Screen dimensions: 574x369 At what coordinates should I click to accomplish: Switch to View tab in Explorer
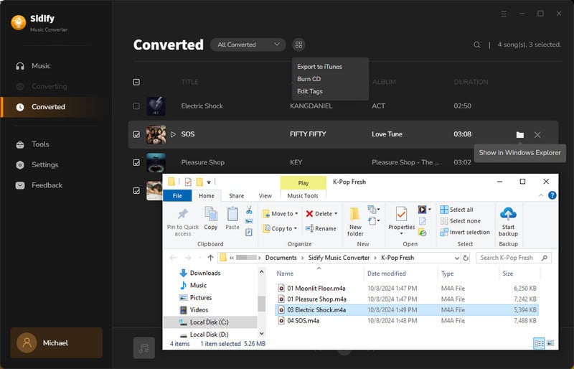point(265,196)
